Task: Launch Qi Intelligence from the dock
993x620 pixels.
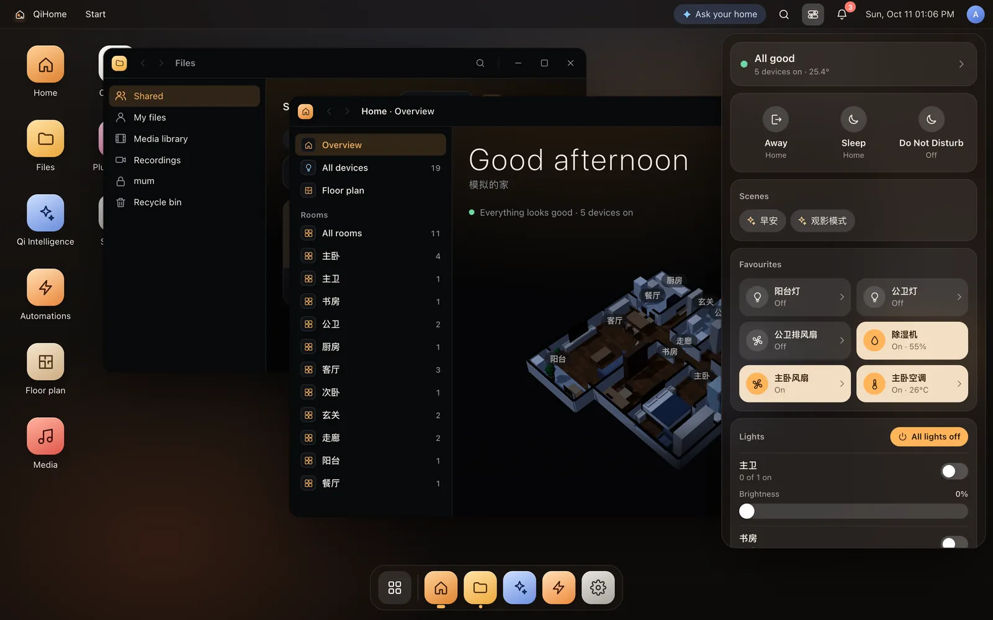Action: click(519, 587)
